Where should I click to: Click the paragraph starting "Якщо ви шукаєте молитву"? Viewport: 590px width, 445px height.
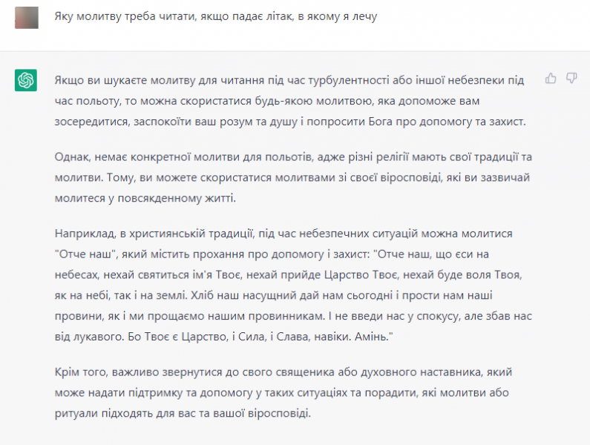tap(297, 100)
